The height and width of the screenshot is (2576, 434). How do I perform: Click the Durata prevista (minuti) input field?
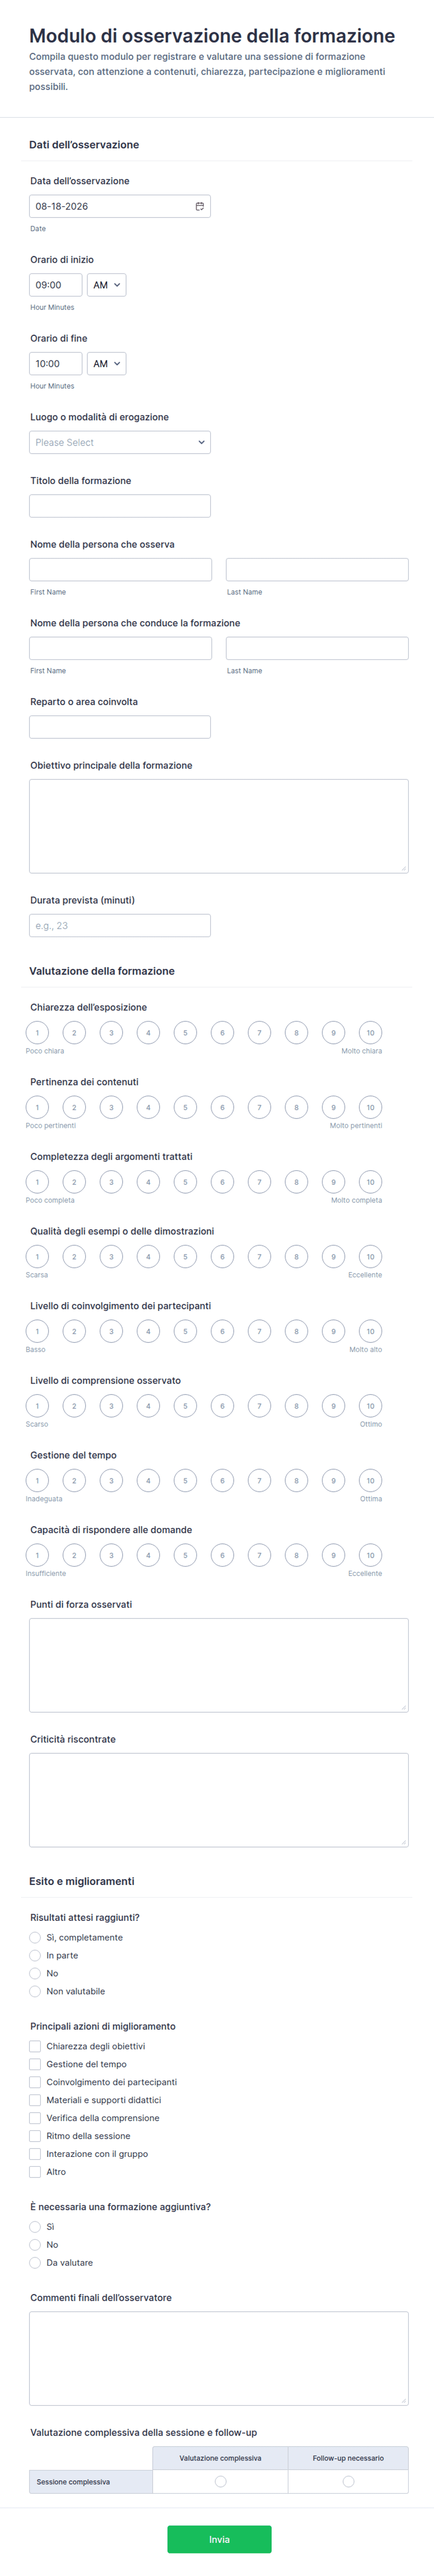pyautogui.click(x=120, y=926)
